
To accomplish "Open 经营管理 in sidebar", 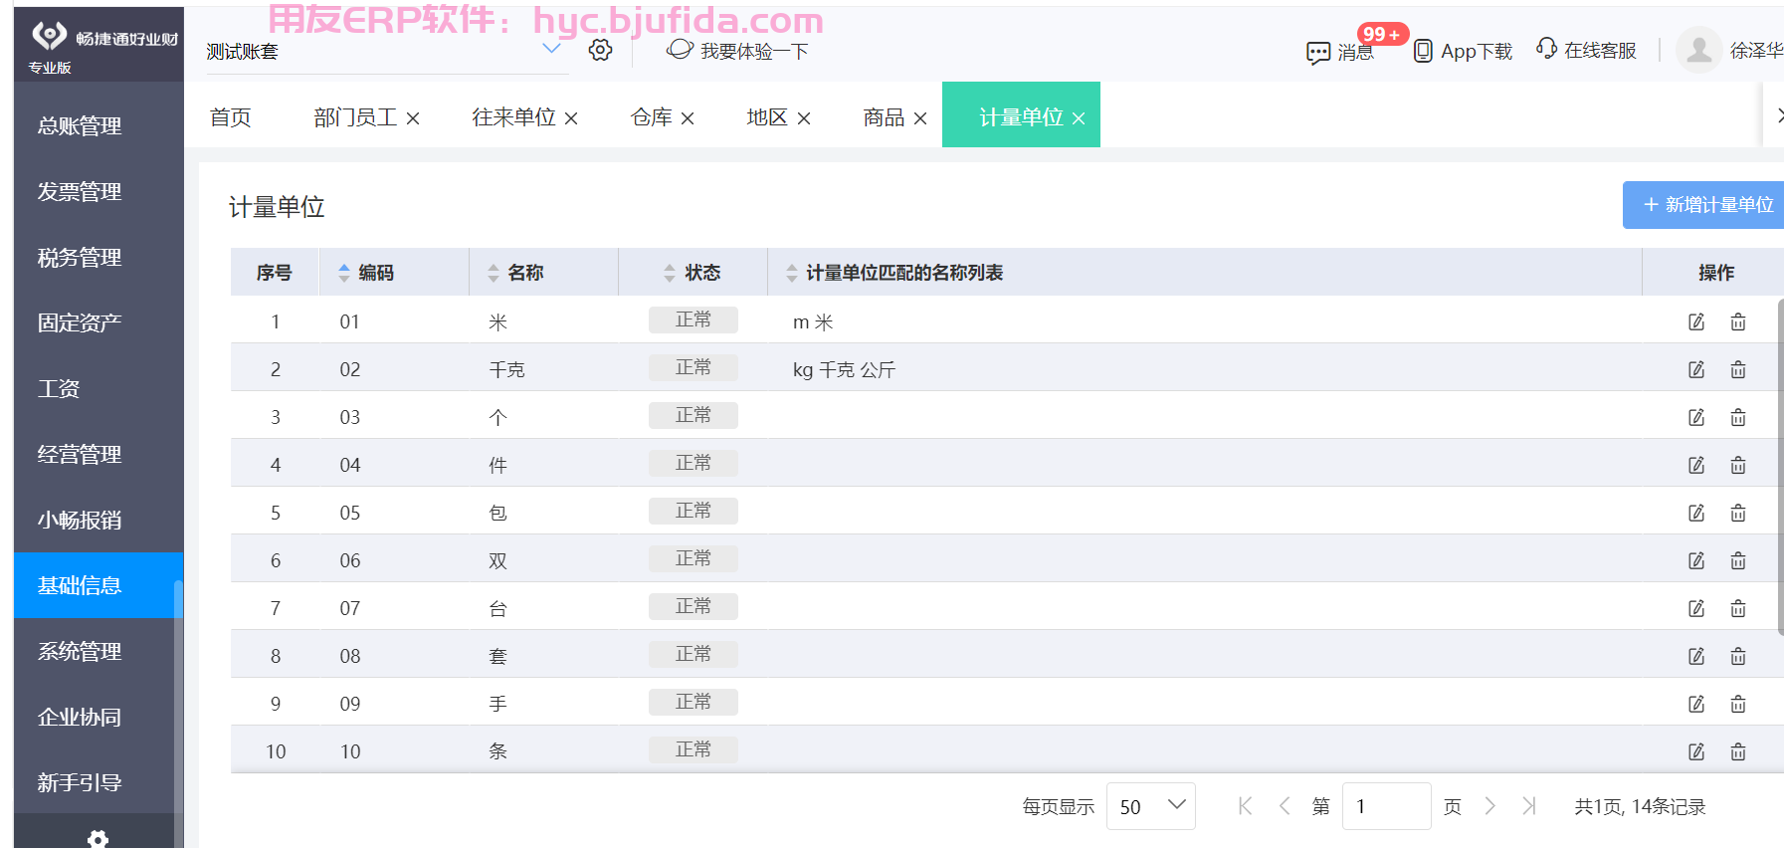I will pyautogui.click(x=99, y=454).
